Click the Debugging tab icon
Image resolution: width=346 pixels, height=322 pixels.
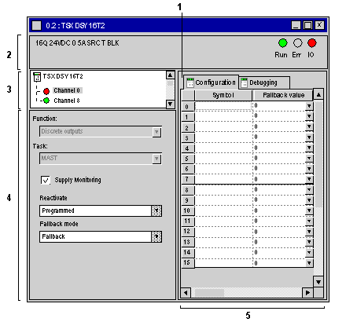click(x=244, y=82)
